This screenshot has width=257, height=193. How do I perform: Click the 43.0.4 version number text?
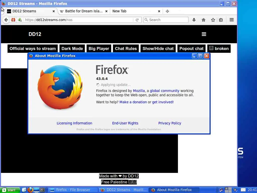click(102, 79)
